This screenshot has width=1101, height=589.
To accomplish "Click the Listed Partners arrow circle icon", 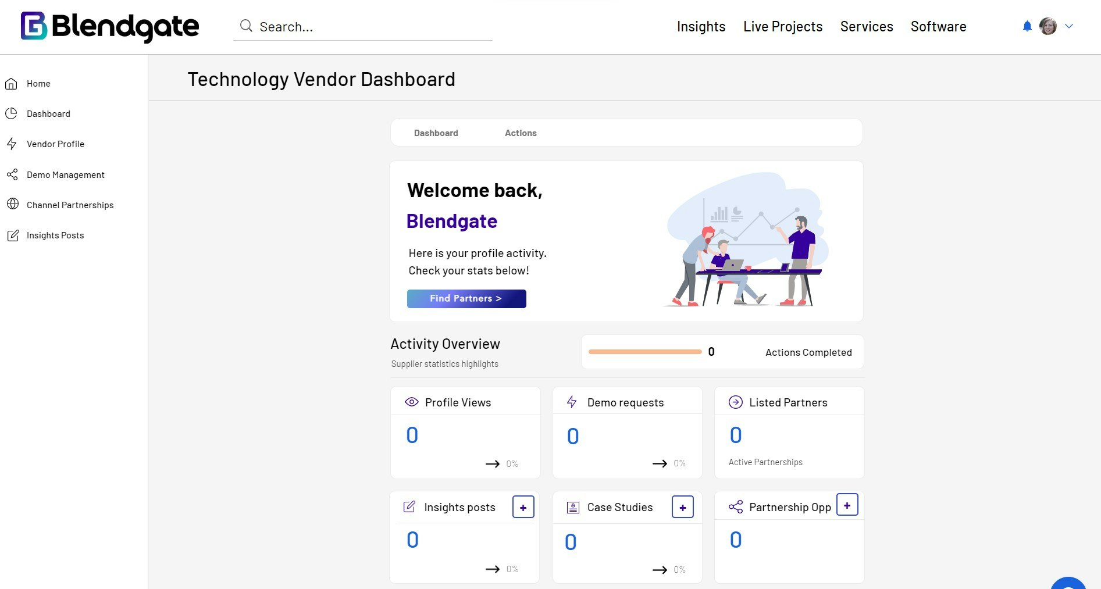I will point(736,402).
